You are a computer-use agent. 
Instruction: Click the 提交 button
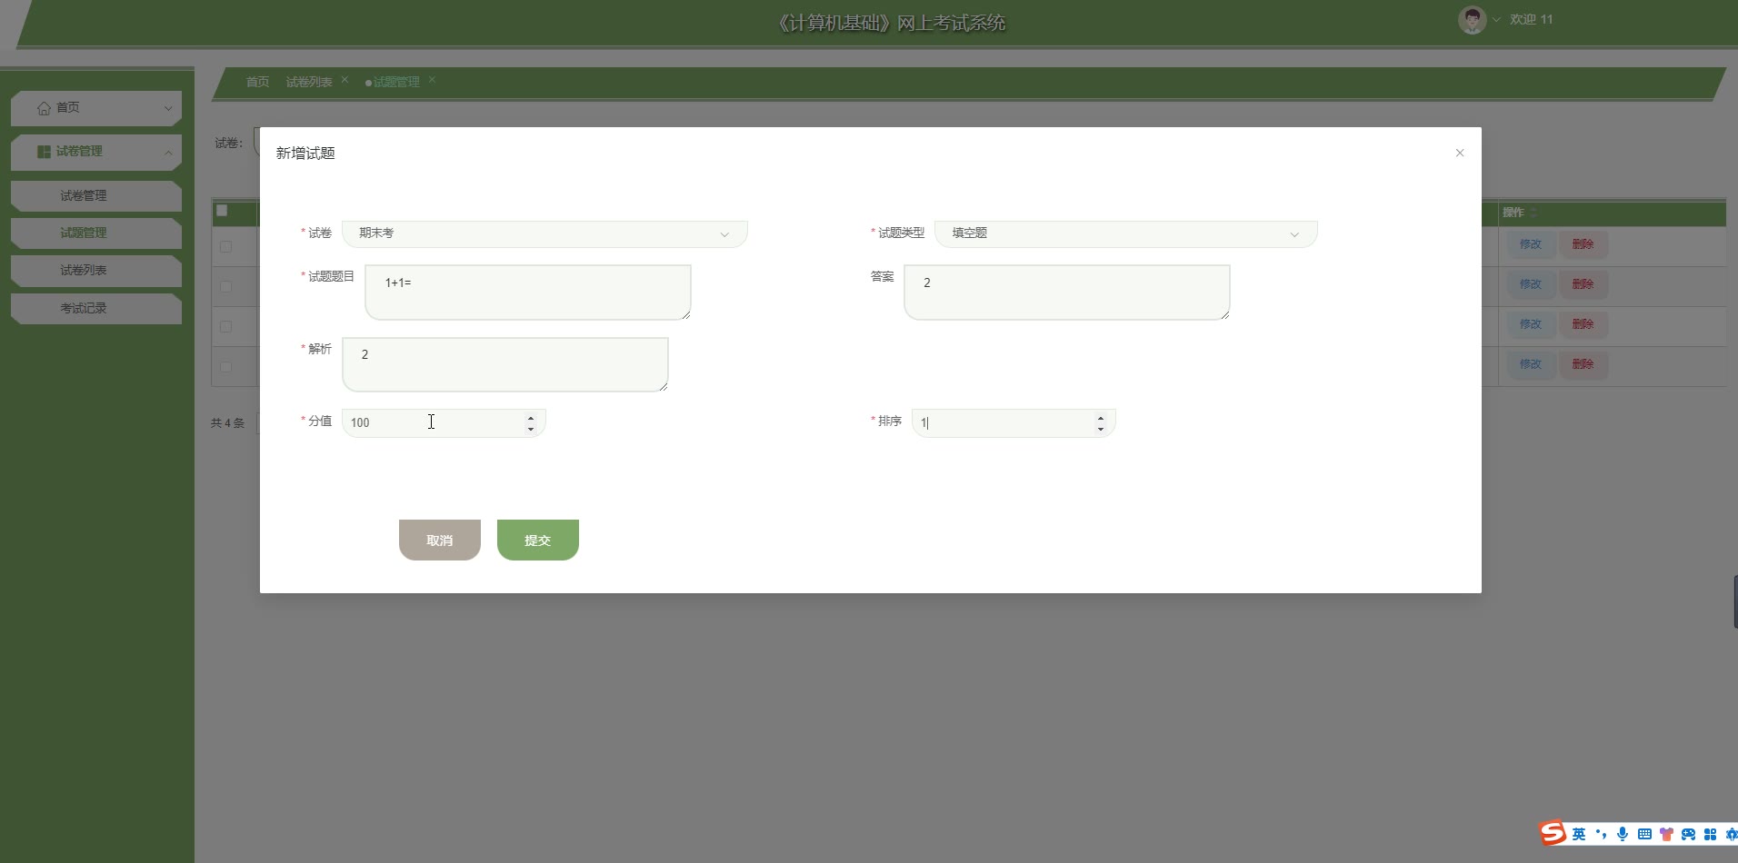[x=538, y=540]
